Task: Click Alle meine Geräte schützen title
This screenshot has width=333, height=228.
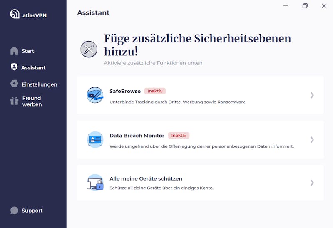Action: [x=146, y=179]
